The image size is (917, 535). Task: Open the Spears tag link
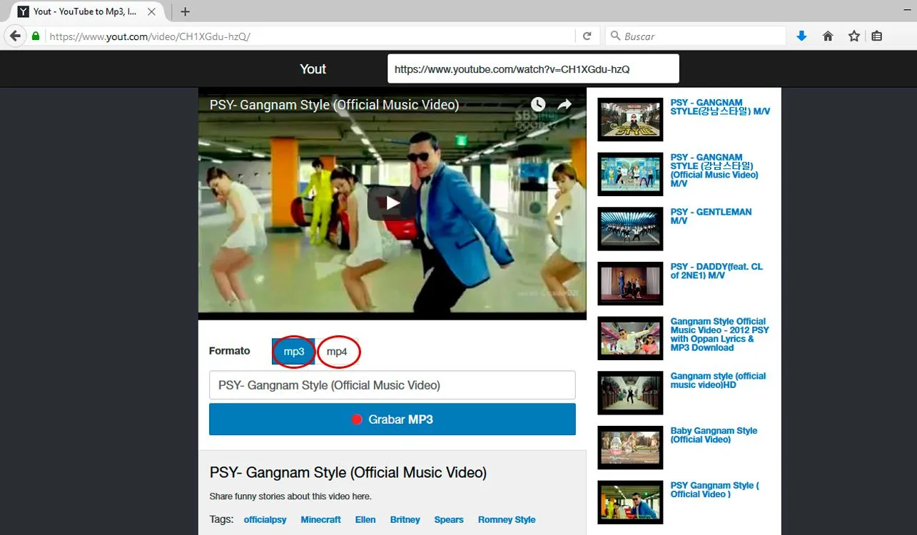(x=449, y=519)
